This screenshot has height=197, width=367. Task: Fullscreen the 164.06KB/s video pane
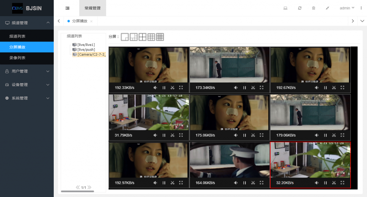click(261, 183)
